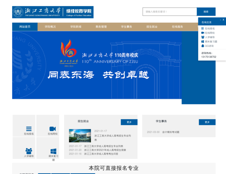Click the university logo emblem in header

(x=18, y=12)
